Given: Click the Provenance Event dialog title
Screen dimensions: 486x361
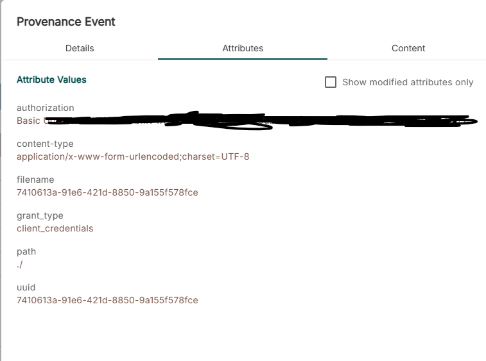Looking at the screenshot, I should tap(65, 22).
